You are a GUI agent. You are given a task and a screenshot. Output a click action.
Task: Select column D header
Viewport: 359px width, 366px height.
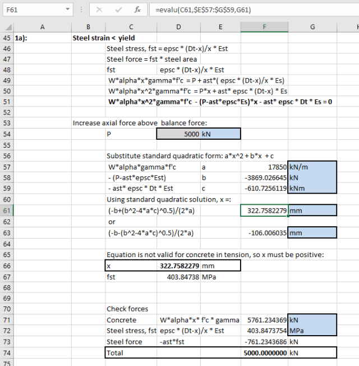click(178, 27)
